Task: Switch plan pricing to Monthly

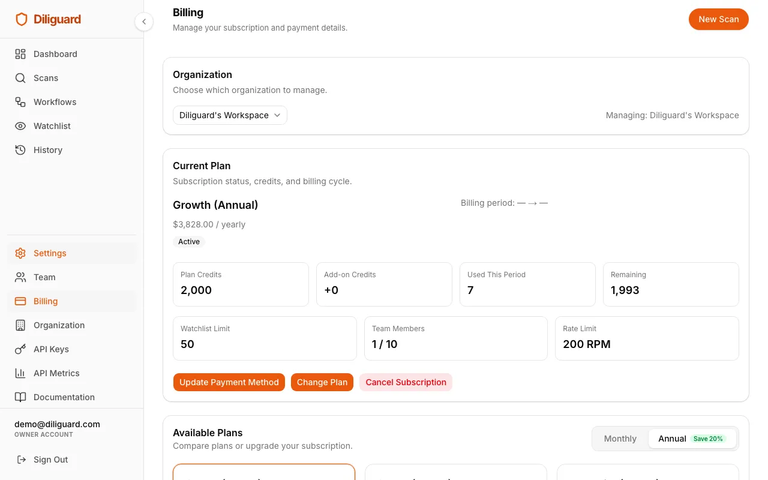Action: (620, 439)
